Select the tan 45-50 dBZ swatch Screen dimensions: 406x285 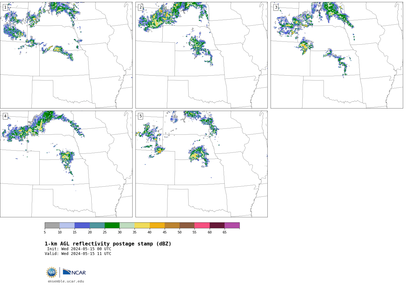click(172, 226)
